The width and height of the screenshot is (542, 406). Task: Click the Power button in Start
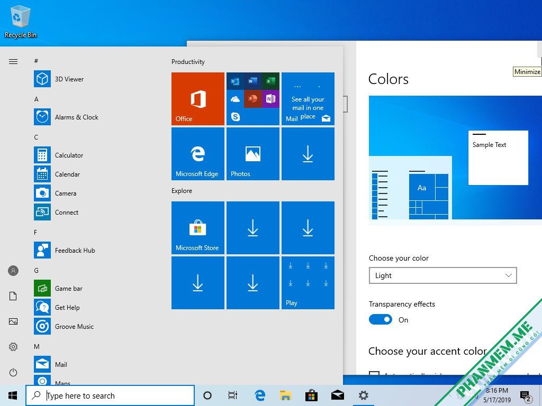point(13,372)
